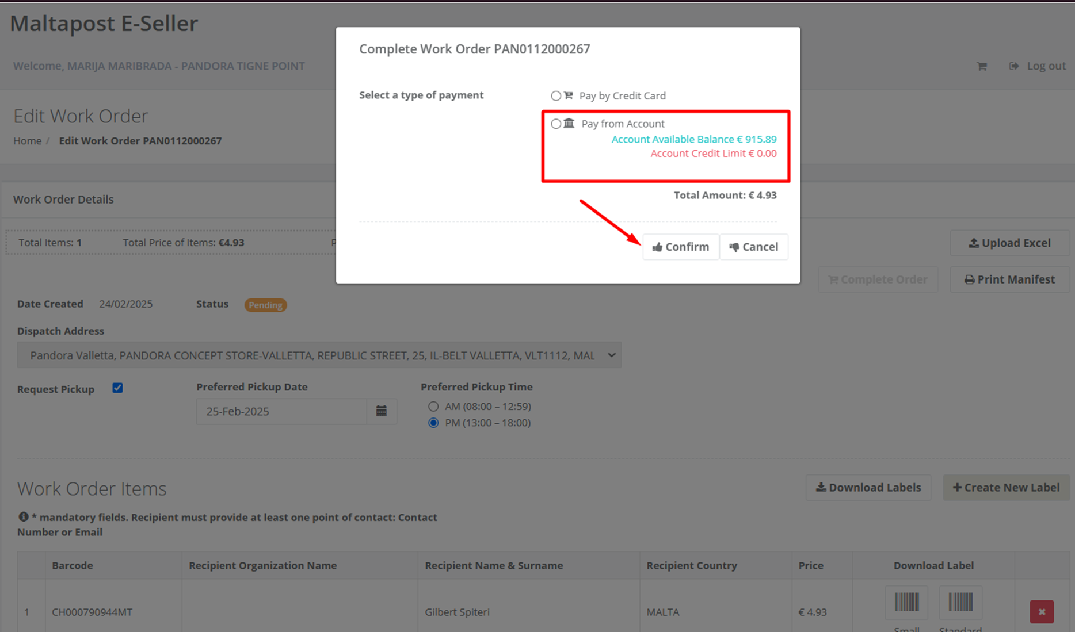Click recipient name Gilbert Spiteri

(x=457, y=612)
